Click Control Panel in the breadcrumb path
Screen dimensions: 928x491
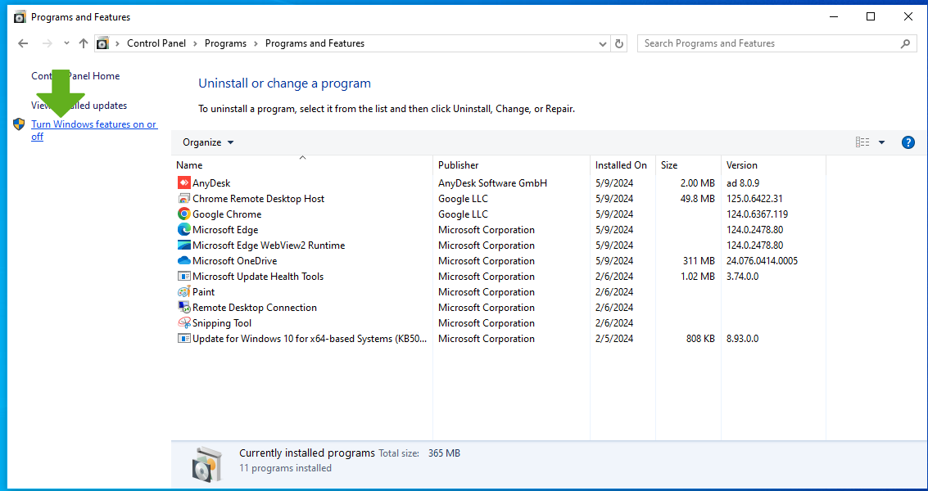point(156,43)
